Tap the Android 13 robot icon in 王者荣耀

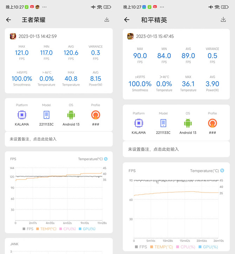coord(71,115)
